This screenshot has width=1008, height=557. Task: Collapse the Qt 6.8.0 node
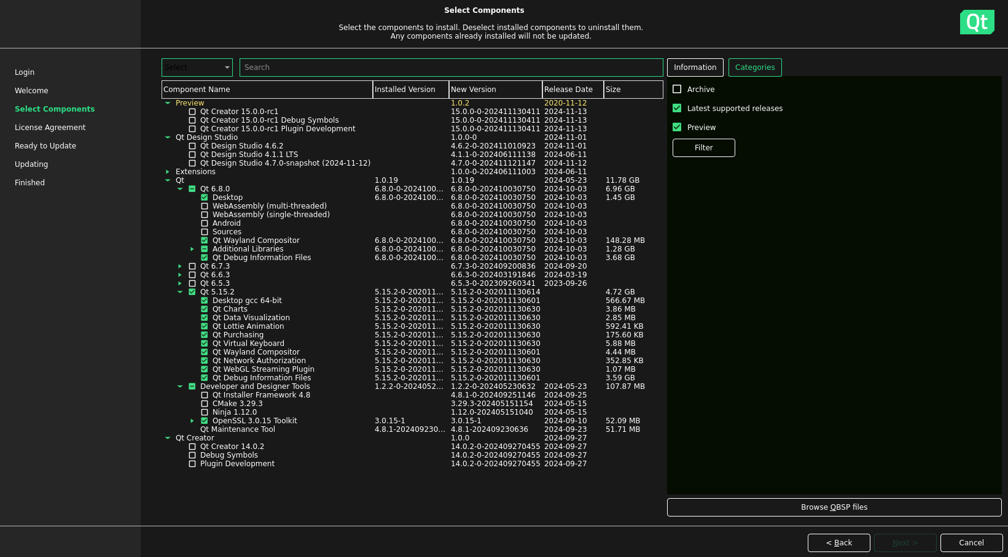tap(180, 189)
